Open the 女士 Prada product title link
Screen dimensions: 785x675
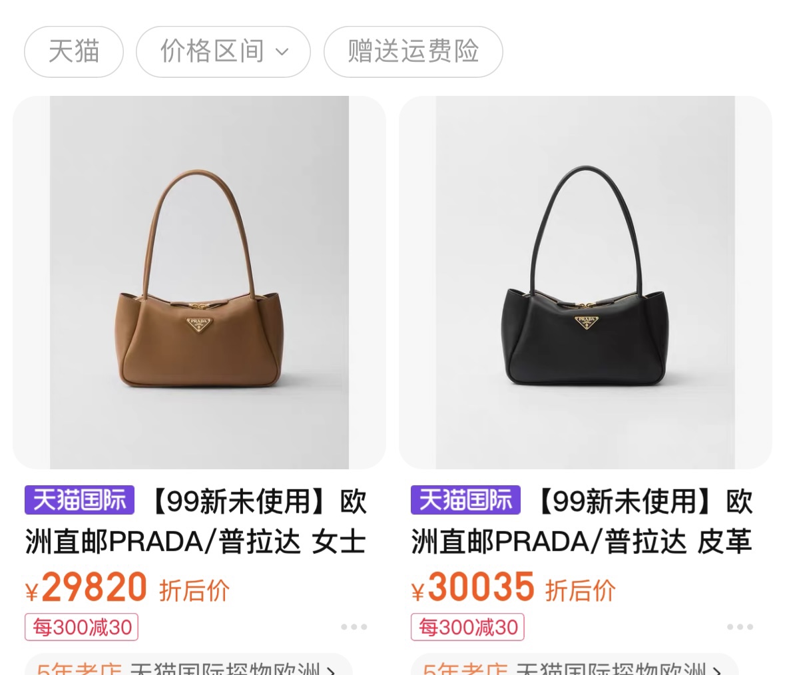[196, 521]
